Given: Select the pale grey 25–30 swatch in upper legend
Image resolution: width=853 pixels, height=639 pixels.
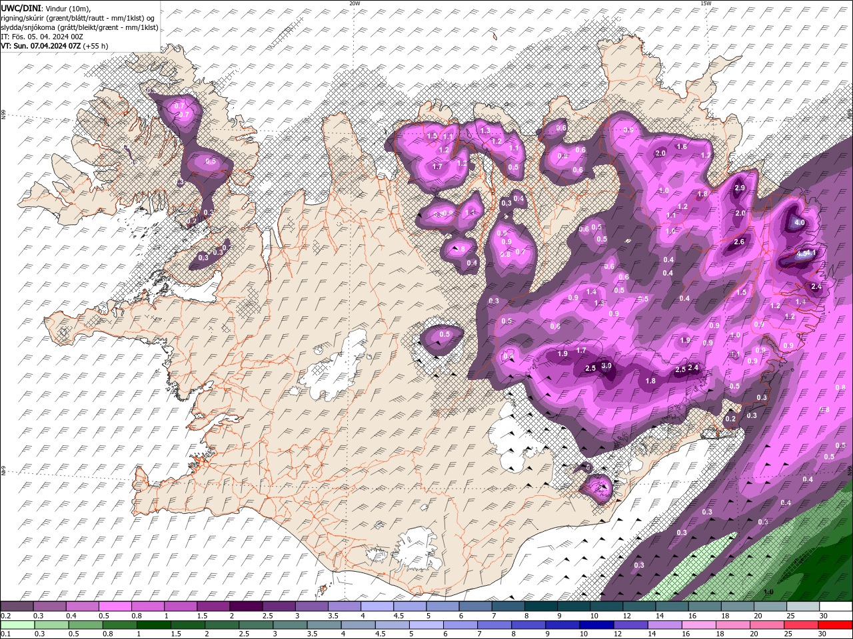Looking at the screenshot, I should [x=802, y=606].
